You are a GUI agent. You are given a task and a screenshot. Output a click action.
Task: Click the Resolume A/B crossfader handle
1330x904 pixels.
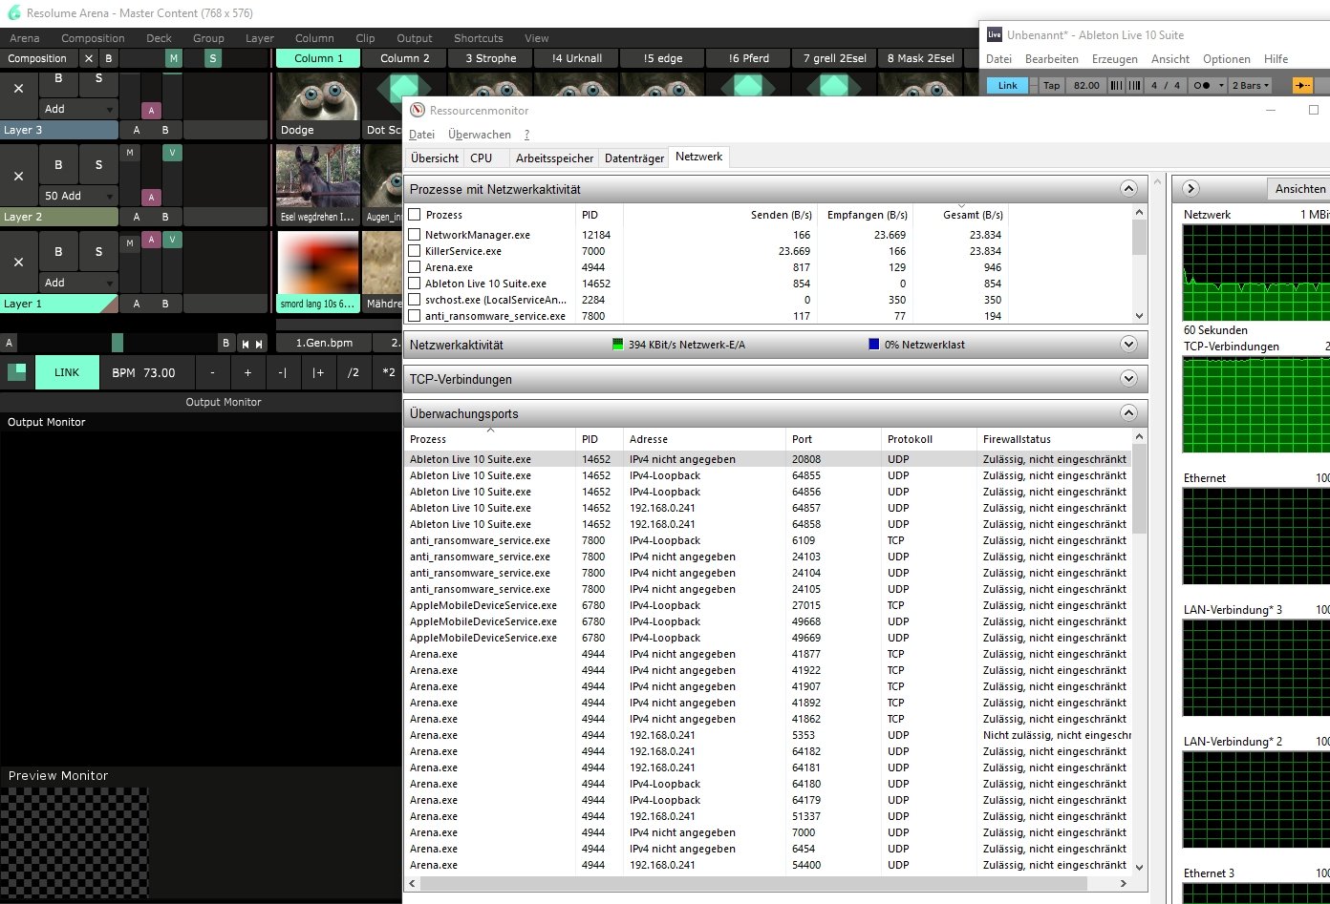pos(118,343)
